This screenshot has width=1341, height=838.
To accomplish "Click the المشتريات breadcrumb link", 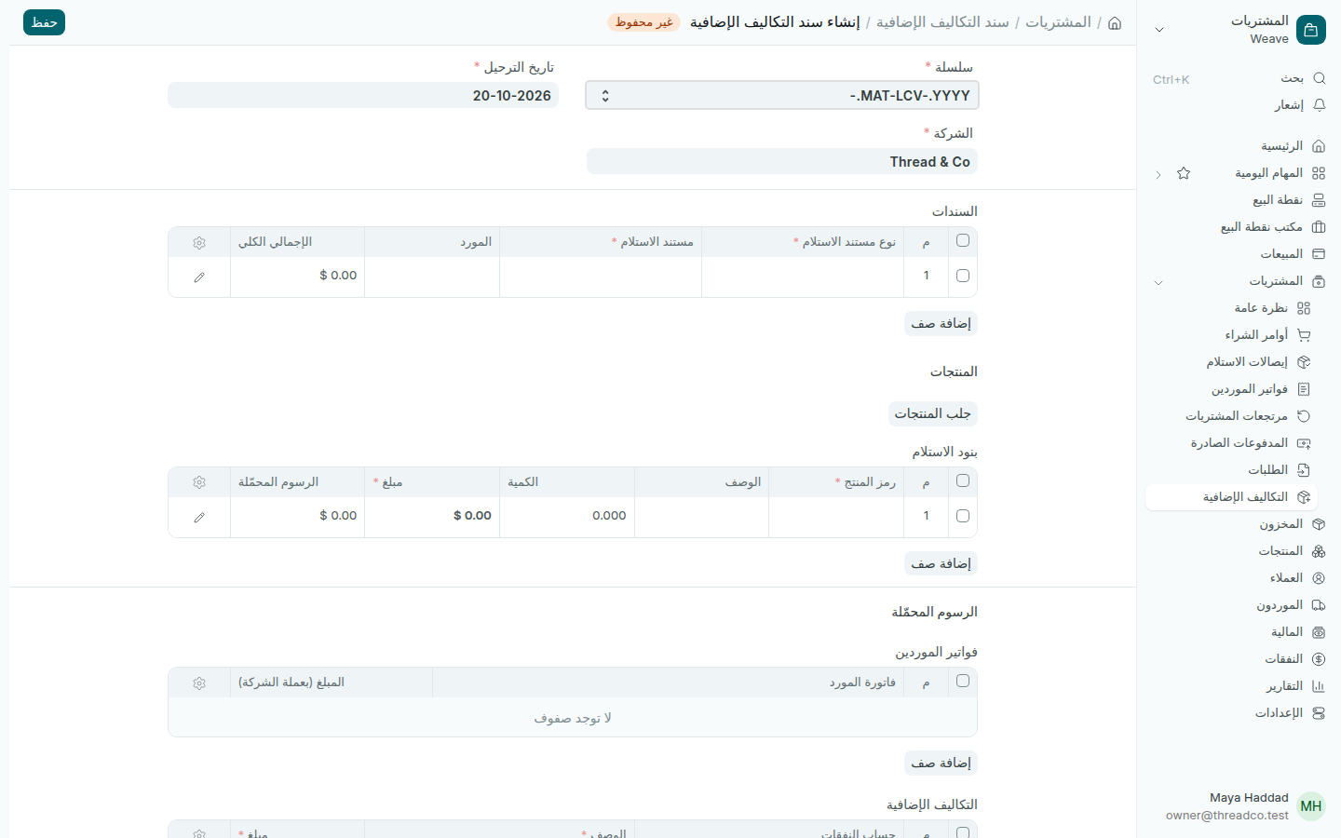I will pyautogui.click(x=1058, y=22).
